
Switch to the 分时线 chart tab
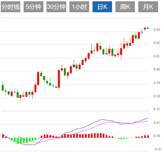(10, 7)
